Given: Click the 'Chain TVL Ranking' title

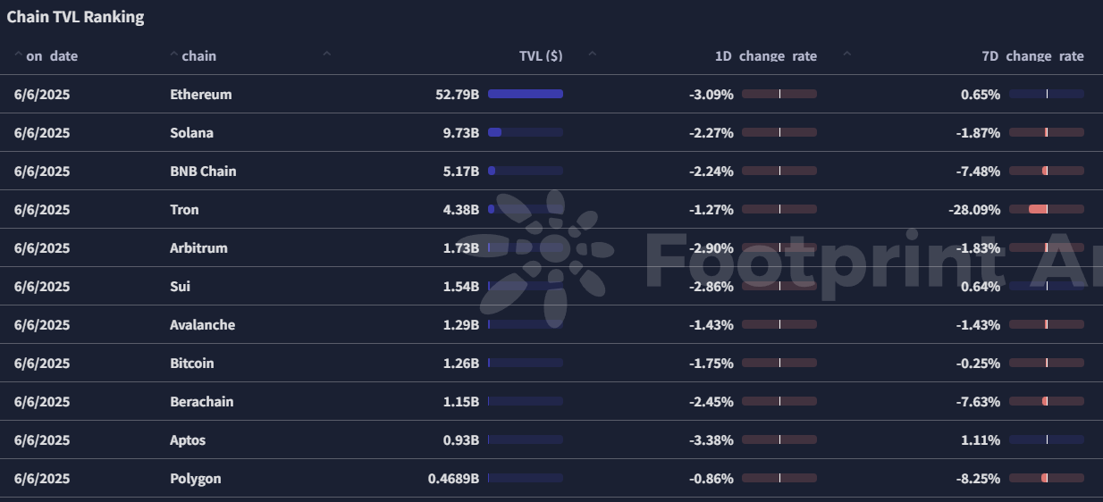Looking at the screenshot, I should [x=75, y=17].
